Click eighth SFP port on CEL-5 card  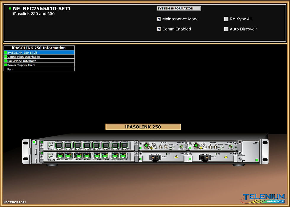click(124, 145)
